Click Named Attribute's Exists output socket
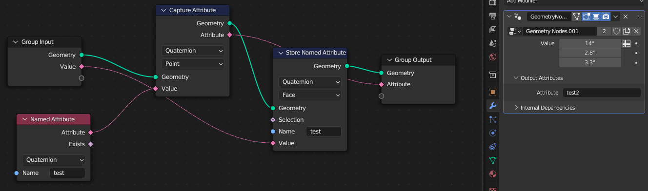Image resolution: width=648 pixels, height=191 pixels. click(90, 144)
